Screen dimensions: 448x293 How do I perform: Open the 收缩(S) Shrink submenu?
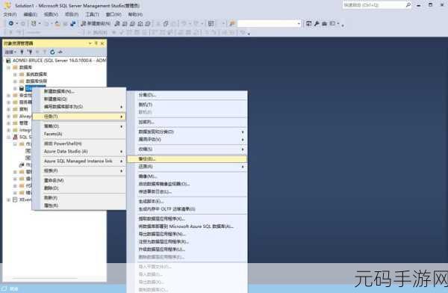187,149
